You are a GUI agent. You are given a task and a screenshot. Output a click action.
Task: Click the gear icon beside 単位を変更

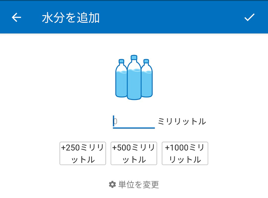pyautogui.click(x=113, y=185)
